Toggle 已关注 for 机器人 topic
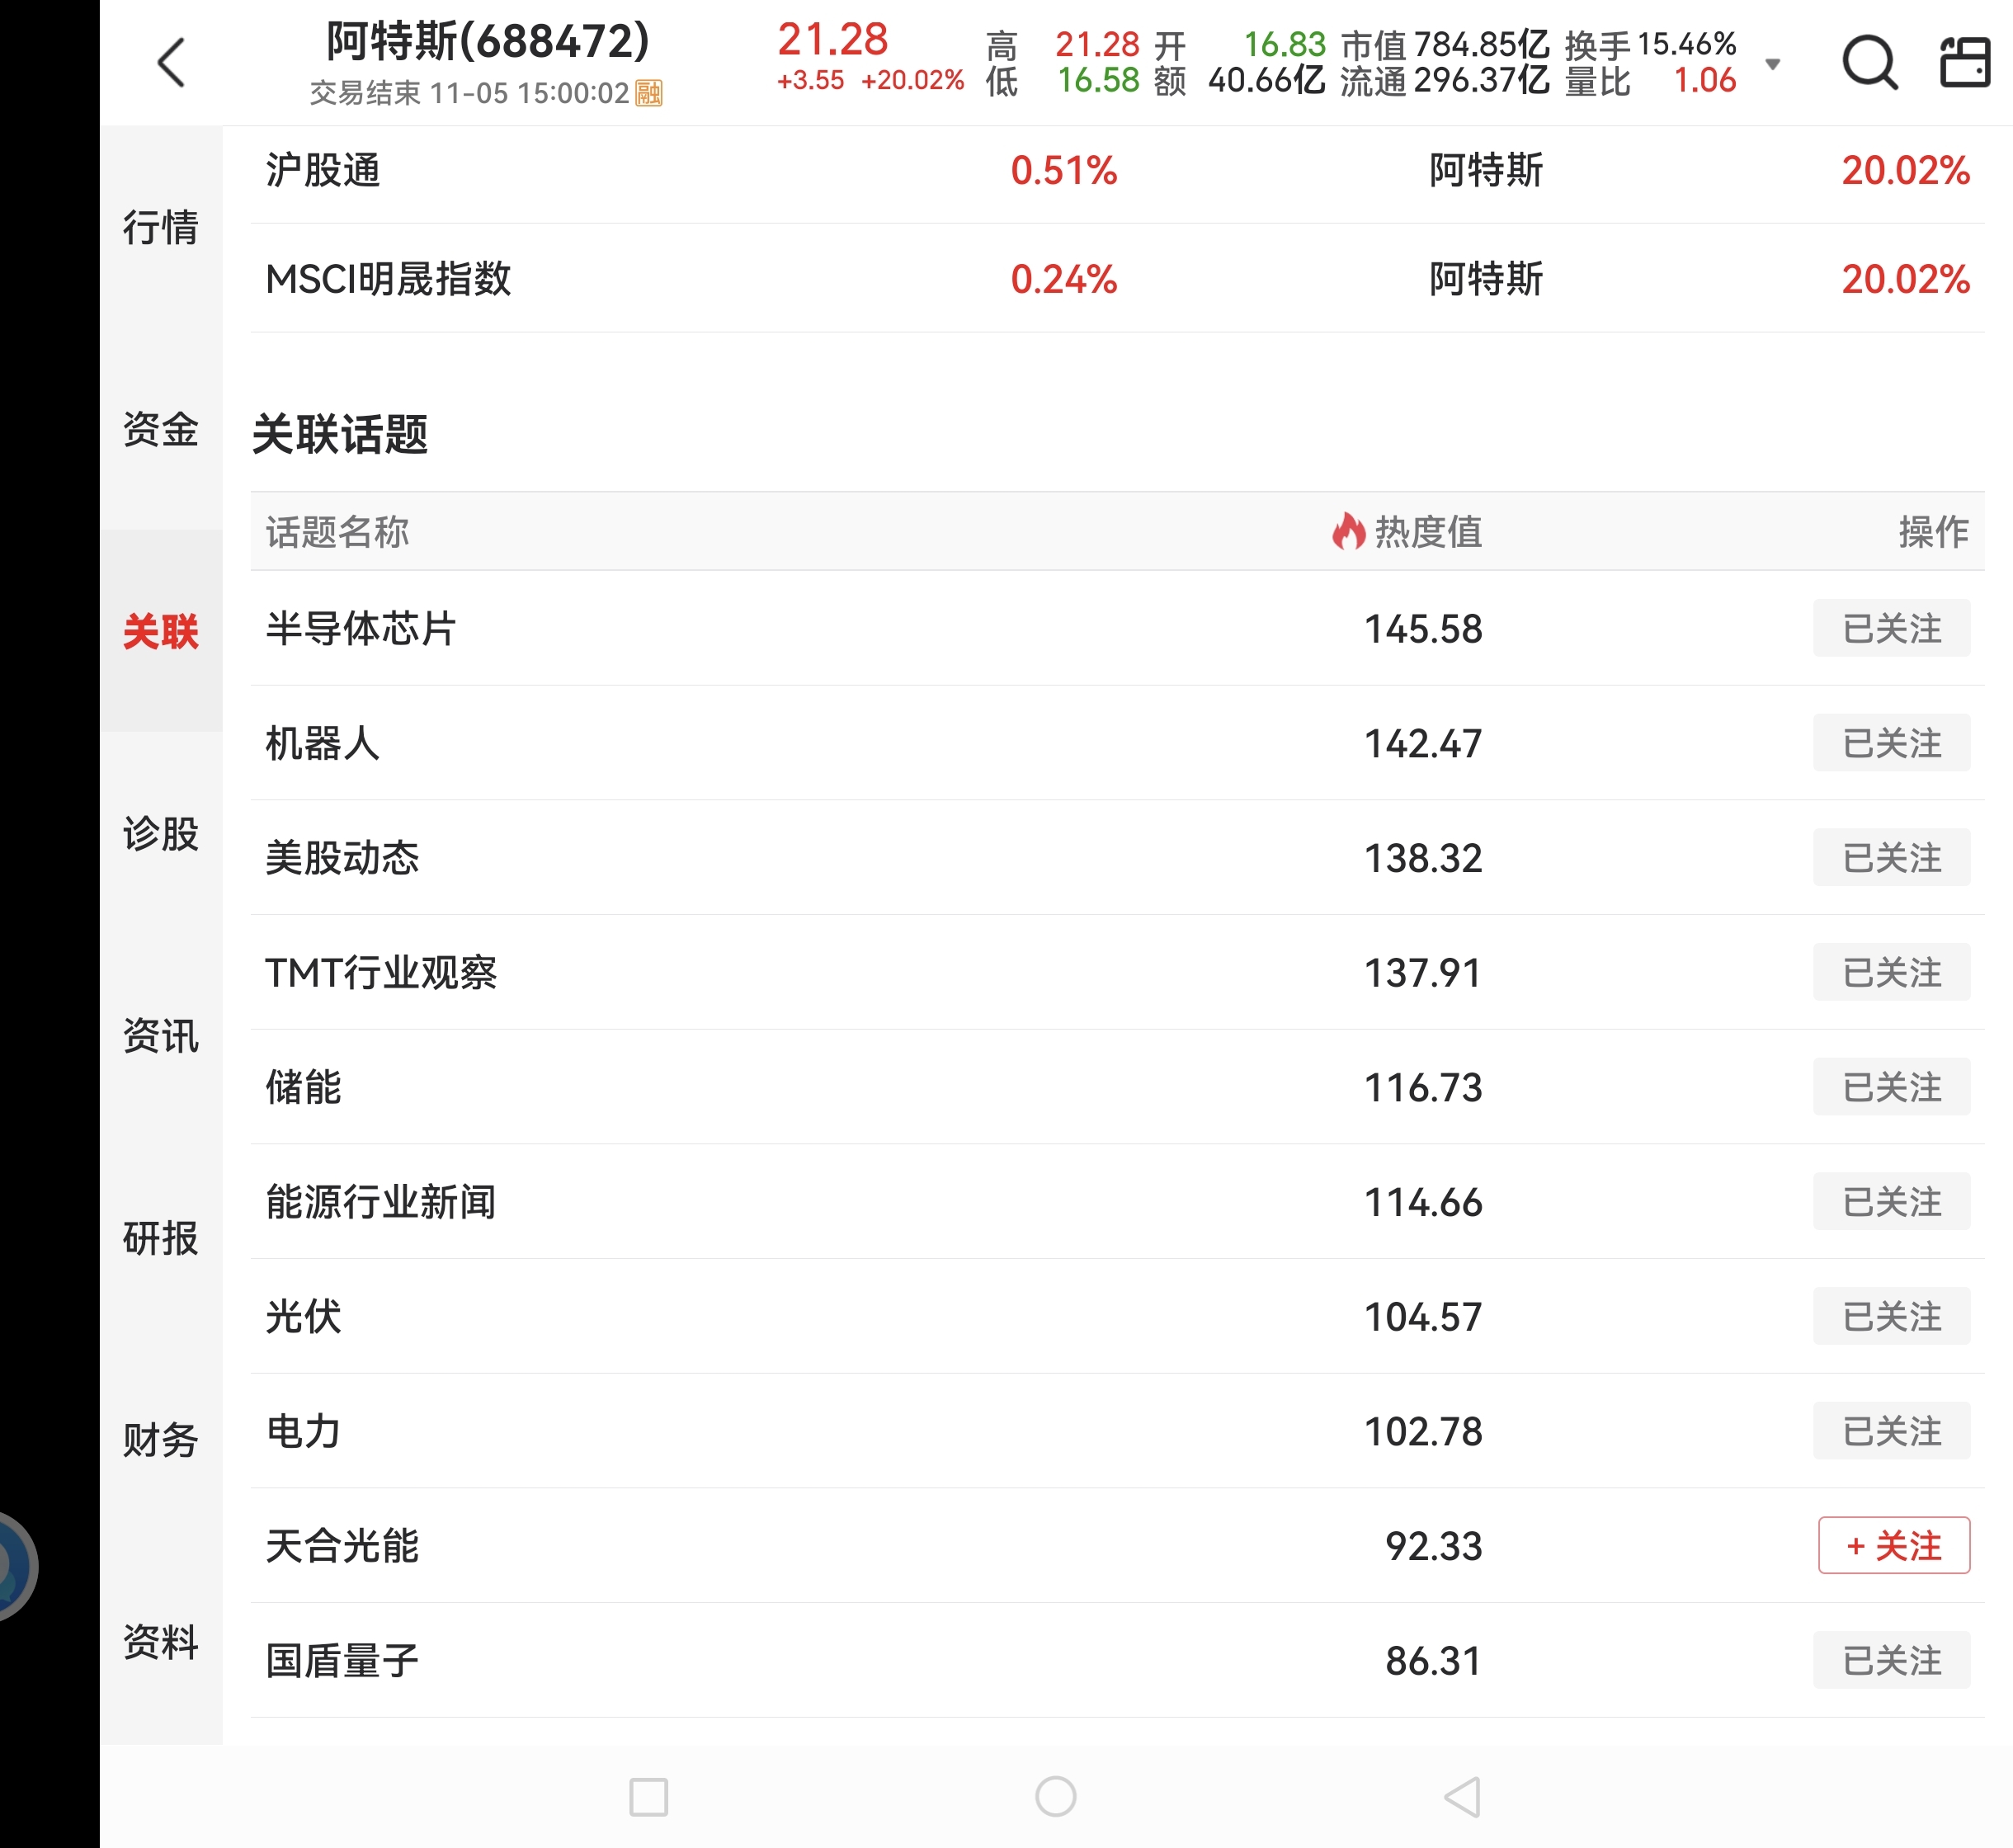2013x1848 pixels. click(x=1890, y=743)
